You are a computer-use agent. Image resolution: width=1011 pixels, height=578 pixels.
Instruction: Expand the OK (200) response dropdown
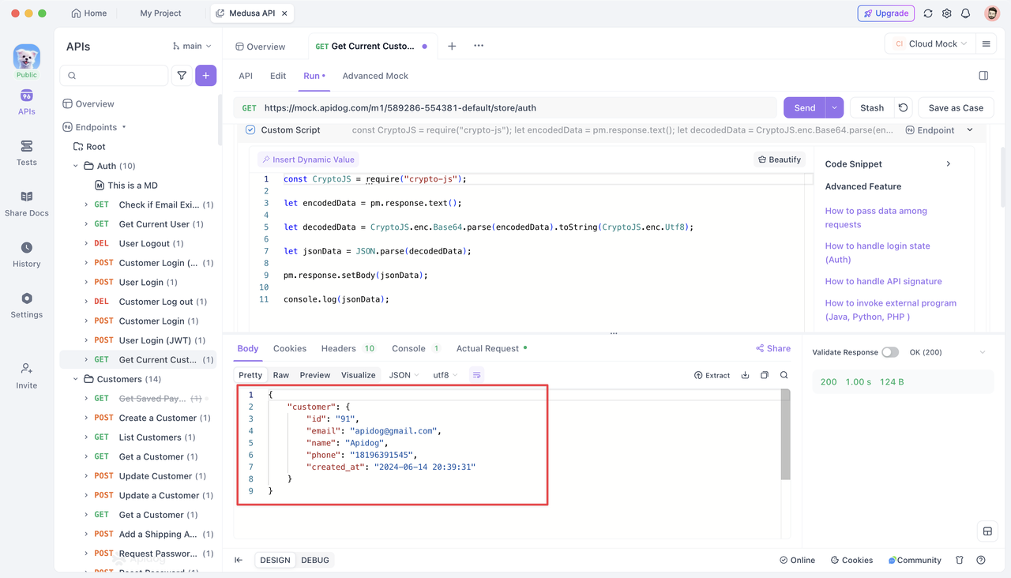pyautogui.click(x=983, y=352)
